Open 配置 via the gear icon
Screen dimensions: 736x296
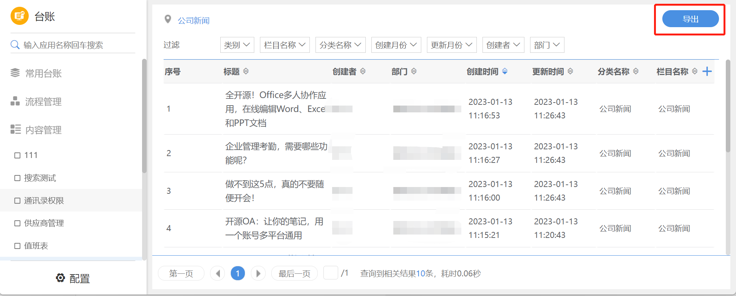pos(60,278)
